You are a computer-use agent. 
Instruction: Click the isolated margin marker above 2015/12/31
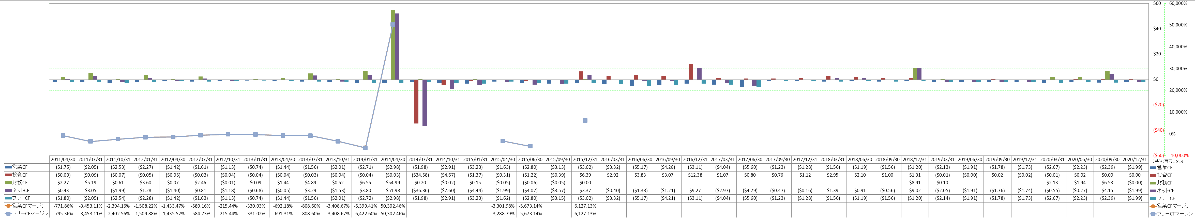tap(585, 120)
